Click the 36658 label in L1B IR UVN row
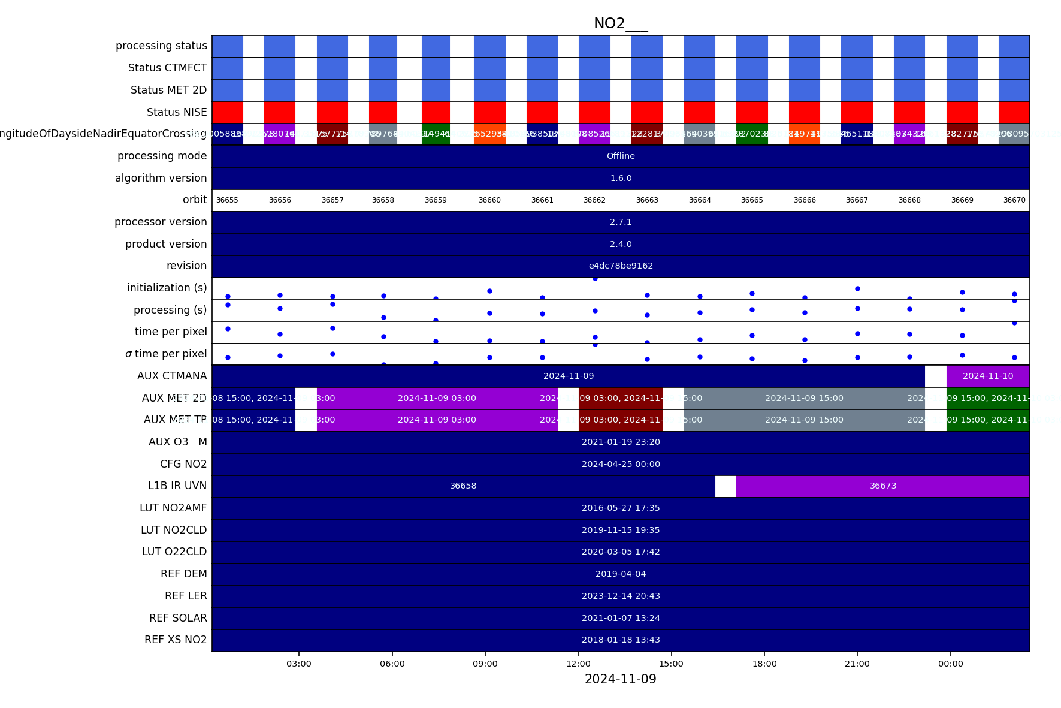Viewport: 1061px width, 708px height. 463,486
